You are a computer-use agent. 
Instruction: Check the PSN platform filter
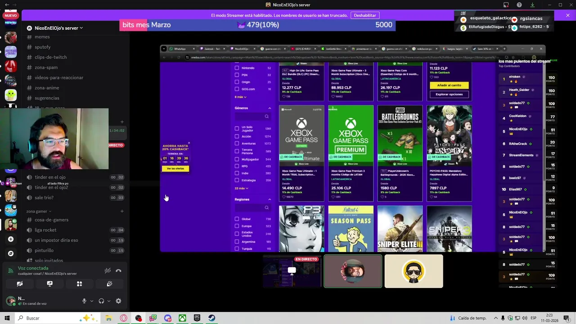click(237, 75)
